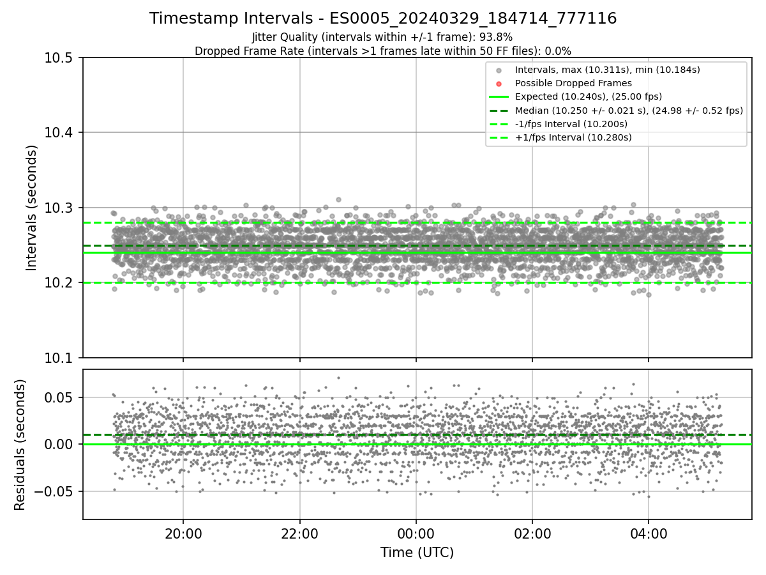Select the legend entry 'Intervals, max (10.311s), min (10.184s)'
Viewport: 766px width, 575px height.
pyautogui.click(x=607, y=70)
